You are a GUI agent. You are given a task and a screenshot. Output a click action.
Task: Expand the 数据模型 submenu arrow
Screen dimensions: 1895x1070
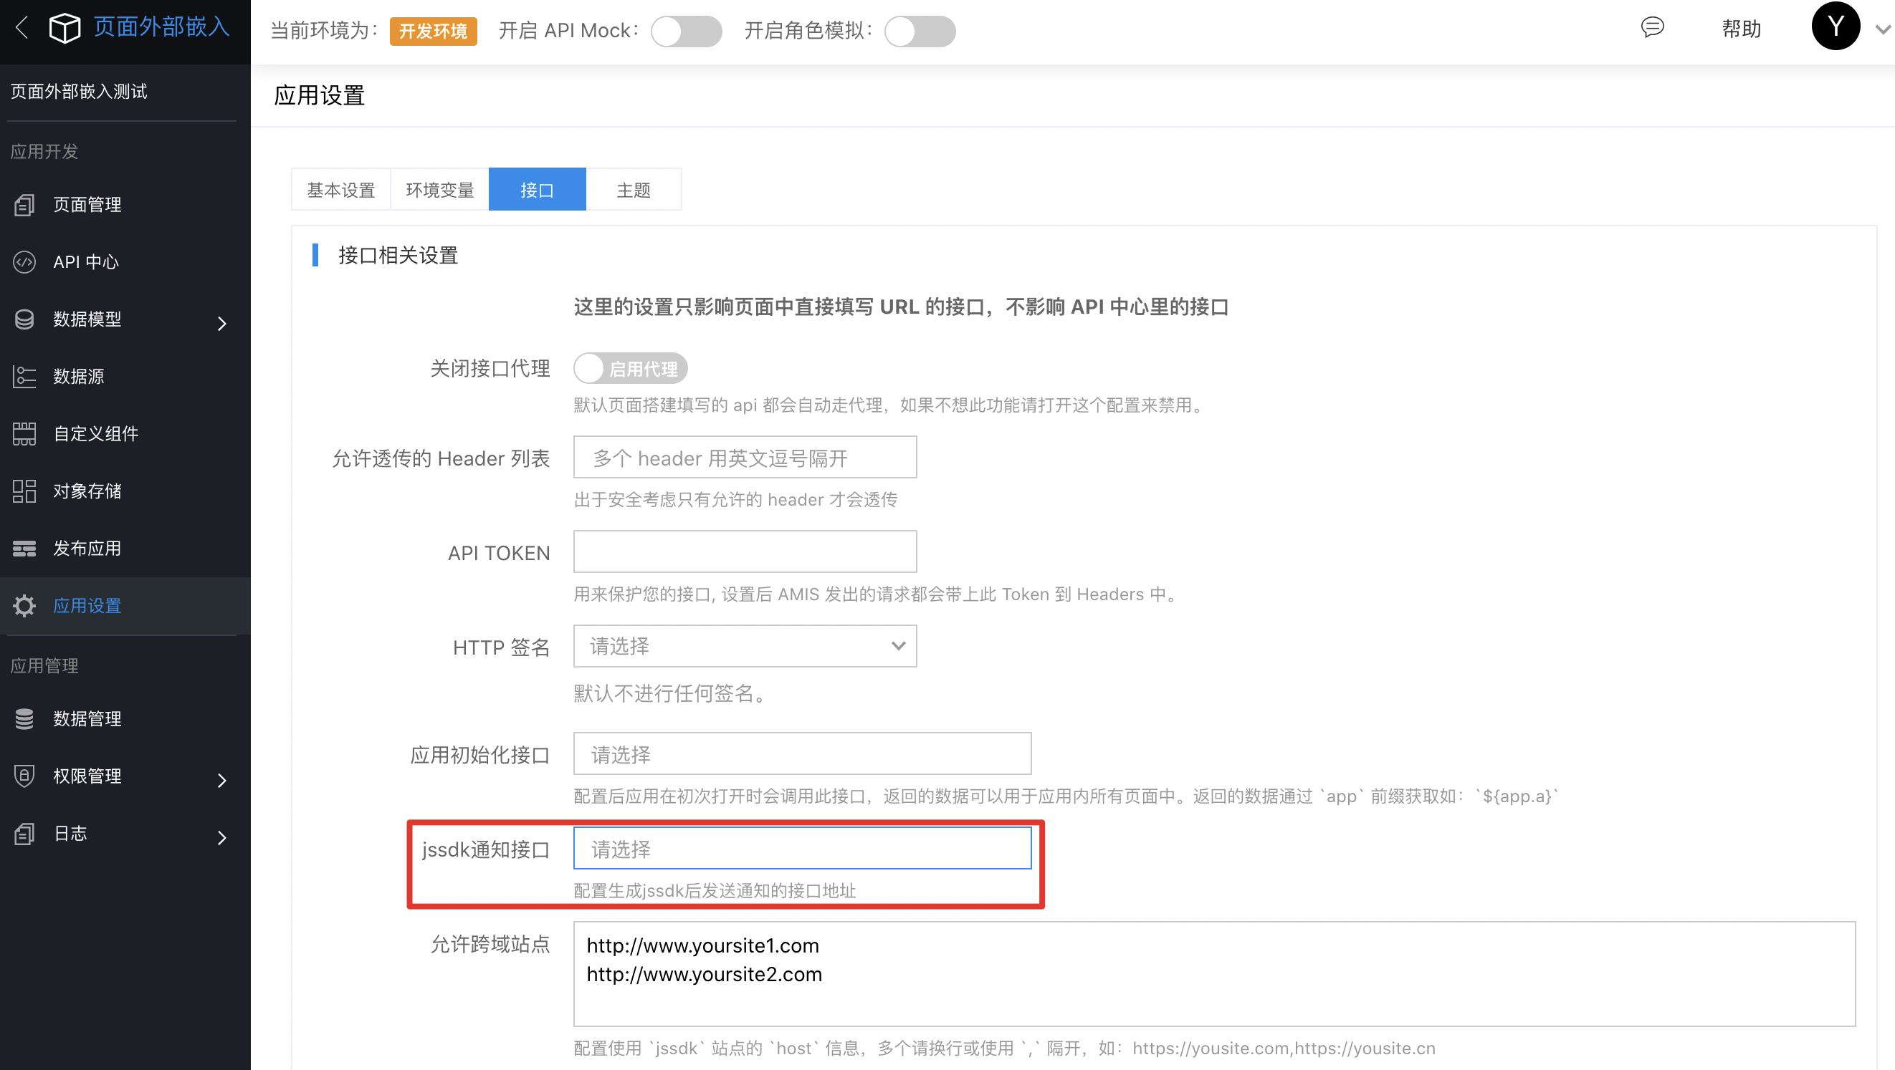pos(221,323)
